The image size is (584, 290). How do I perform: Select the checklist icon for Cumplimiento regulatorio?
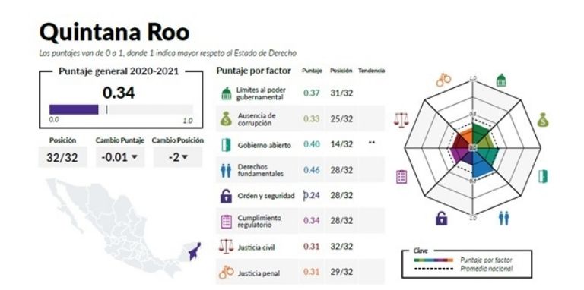pyautogui.click(x=226, y=222)
